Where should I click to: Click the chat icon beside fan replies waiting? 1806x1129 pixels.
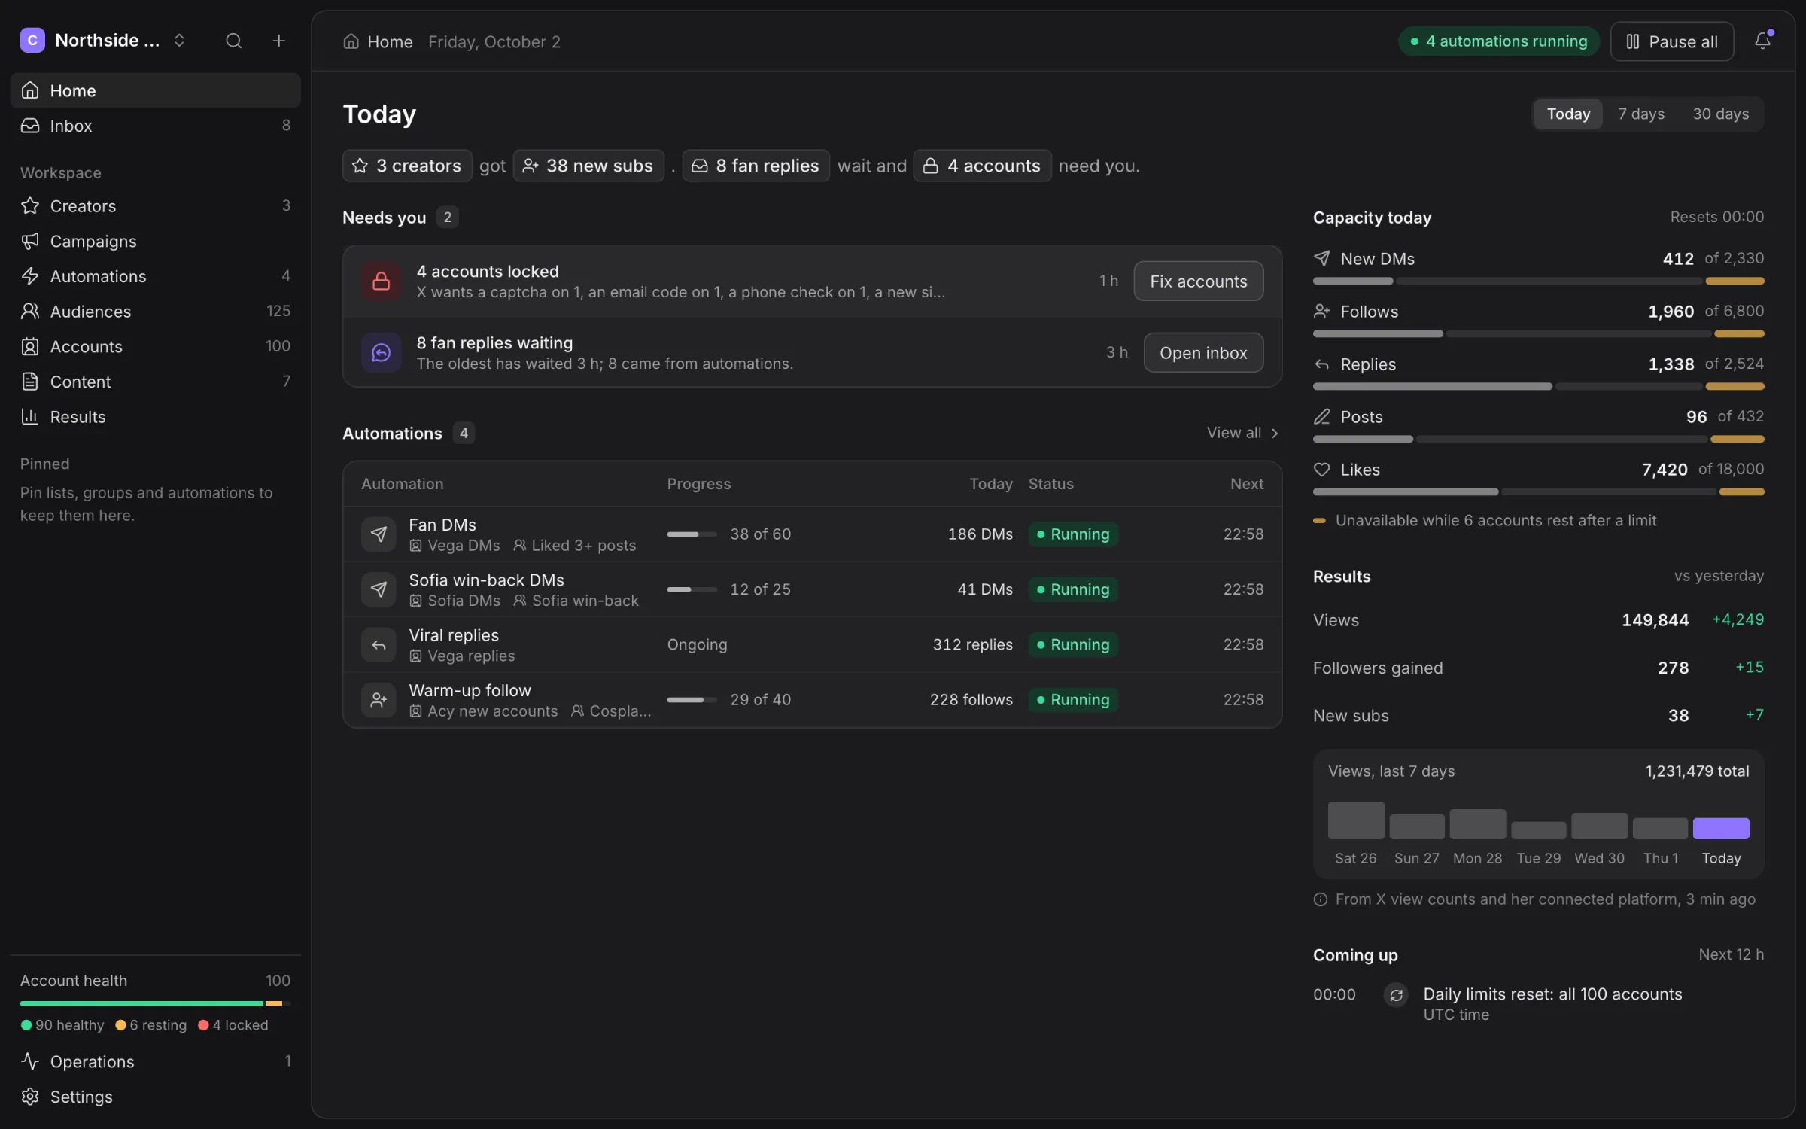pos(382,352)
